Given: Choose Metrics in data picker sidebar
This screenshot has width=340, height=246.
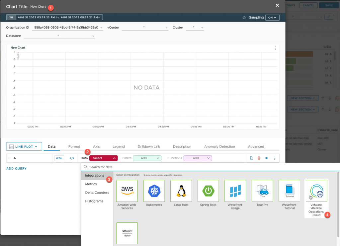Looking at the screenshot, I should [x=97, y=184].
